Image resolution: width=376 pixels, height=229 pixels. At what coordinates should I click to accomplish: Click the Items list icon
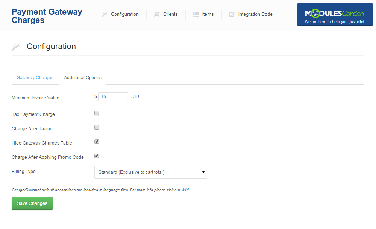[195, 14]
